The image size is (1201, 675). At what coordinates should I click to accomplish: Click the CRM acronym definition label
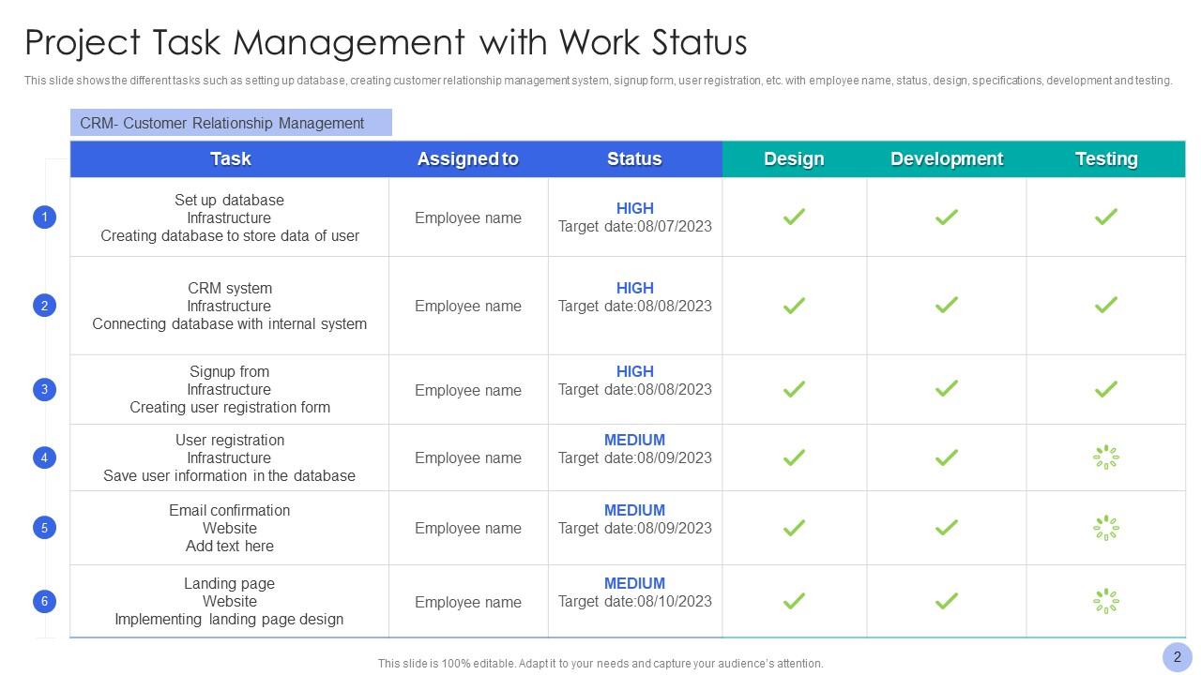[224, 123]
